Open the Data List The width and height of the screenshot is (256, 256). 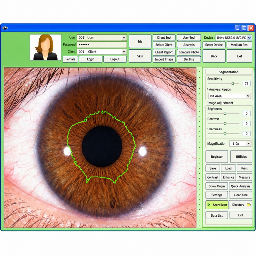pyautogui.click(x=217, y=215)
